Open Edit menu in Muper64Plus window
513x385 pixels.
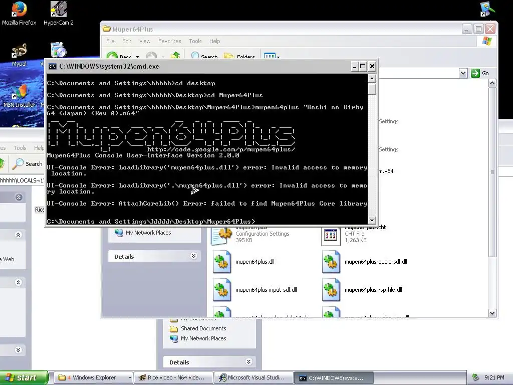[x=127, y=41]
